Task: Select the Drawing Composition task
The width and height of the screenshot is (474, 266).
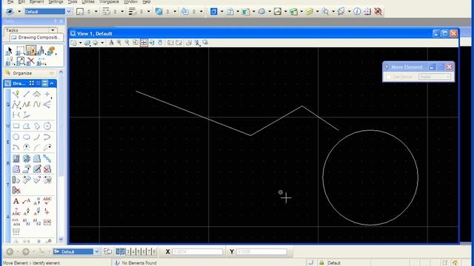Action: pyautogui.click(x=36, y=38)
